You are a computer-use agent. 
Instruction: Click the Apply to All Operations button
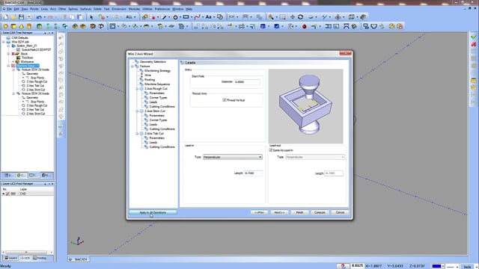[x=153, y=212]
